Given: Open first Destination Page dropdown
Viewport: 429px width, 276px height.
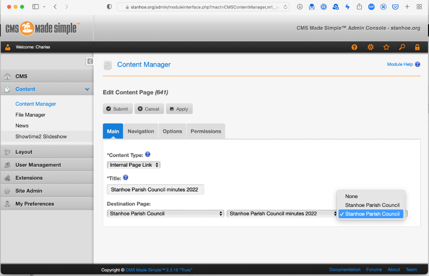Looking at the screenshot, I should tap(165, 214).
